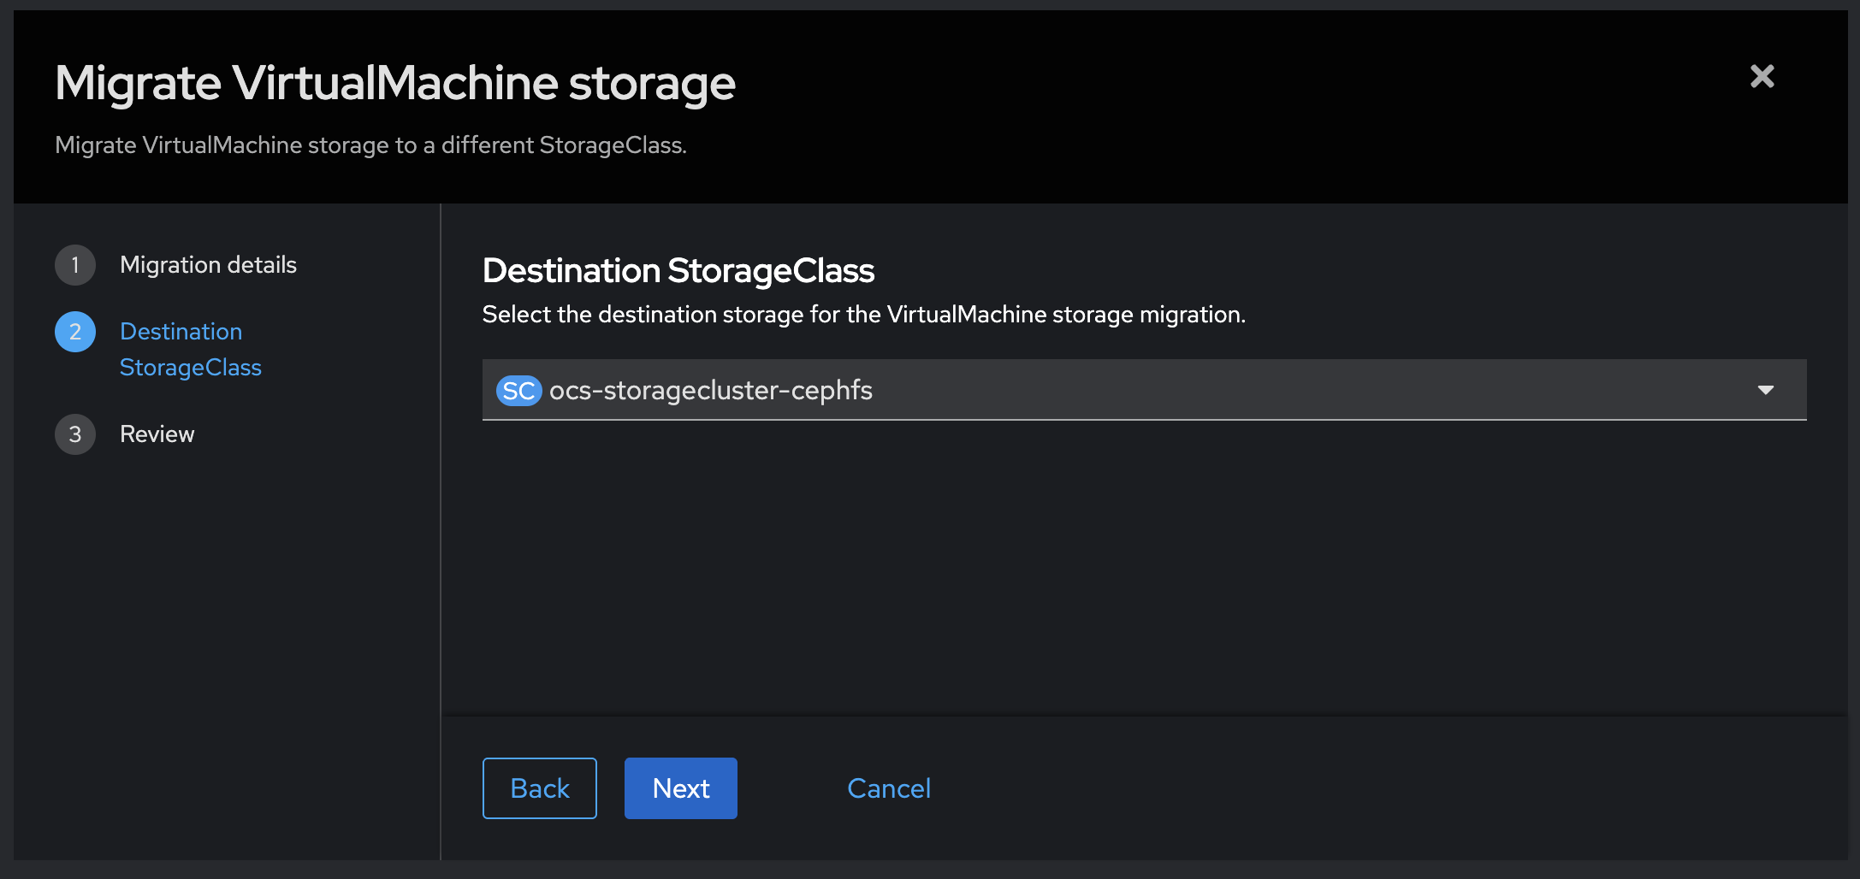This screenshot has width=1860, height=879.
Task: Go back with the Back button
Action: [539, 788]
